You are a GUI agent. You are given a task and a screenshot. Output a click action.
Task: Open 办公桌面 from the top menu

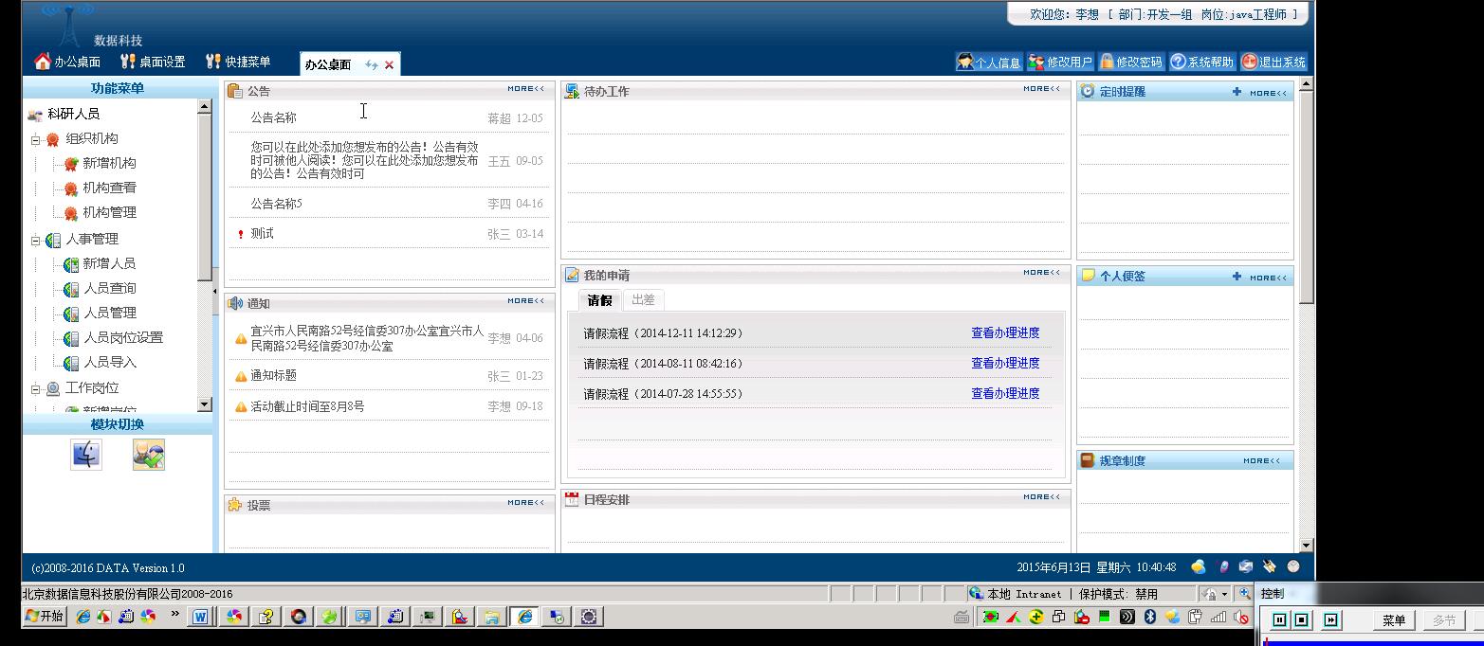[67, 62]
